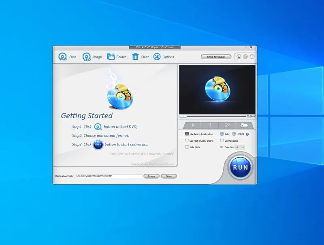Open the output folder icon under preview
Image resolution: width=324 pixels, height=245 pixels.
click(244, 126)
